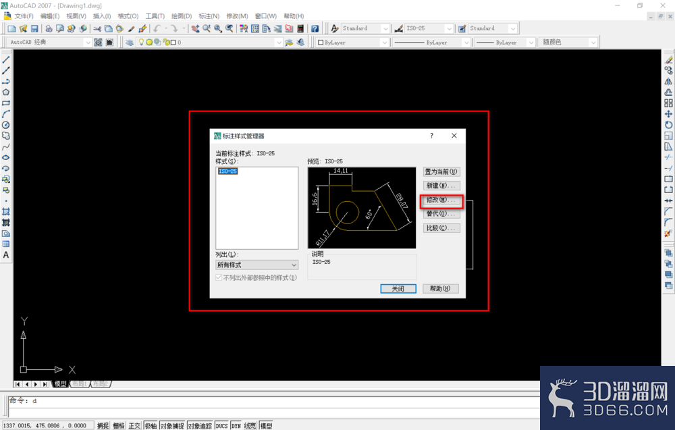This screenshot has height=430, width=675.
Task: Select the Revision Cloud tool
Action: [x=6, y=136]
